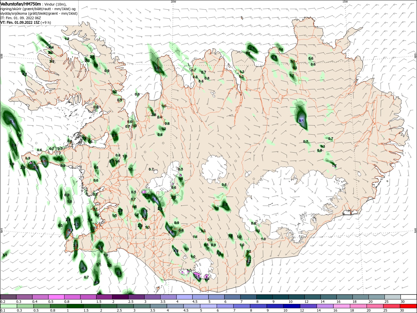This screenshot has width=417, height=313.
Task: Select navy blue swatch labelled 10 in lower legend
Action: click(292, 306)
